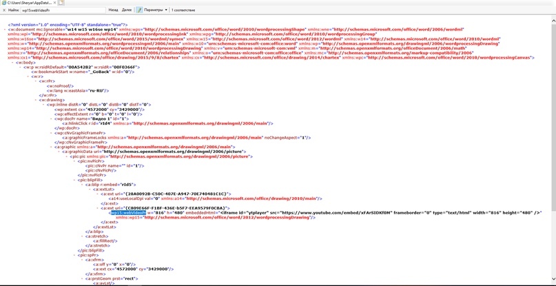Click the Далее (next match) button
556x286 pixels.
click(127, 10)
